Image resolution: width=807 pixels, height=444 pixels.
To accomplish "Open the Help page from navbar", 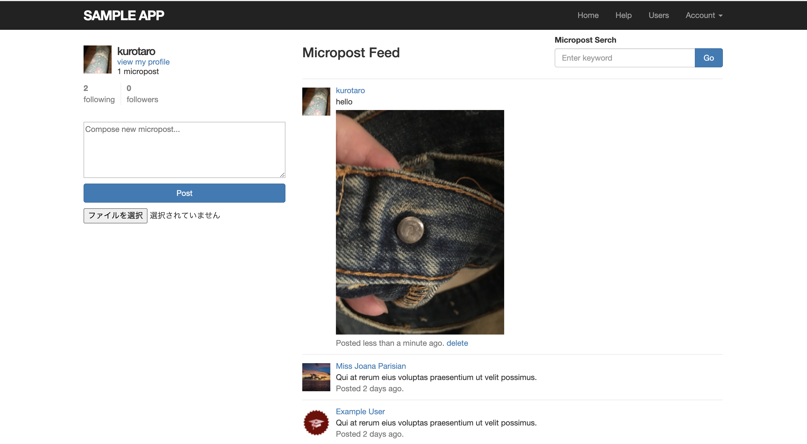I will point(623,15).
